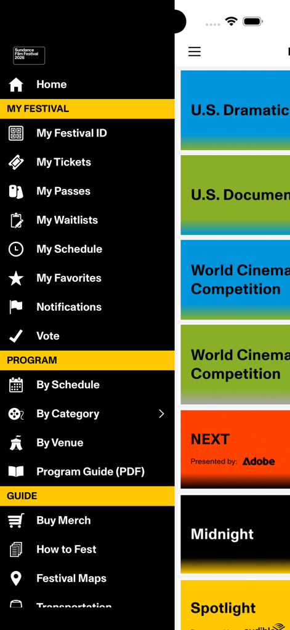Screen dimensions: 290x630
Task: Open Program Guide (PDF)
Action: coord(91,471)
